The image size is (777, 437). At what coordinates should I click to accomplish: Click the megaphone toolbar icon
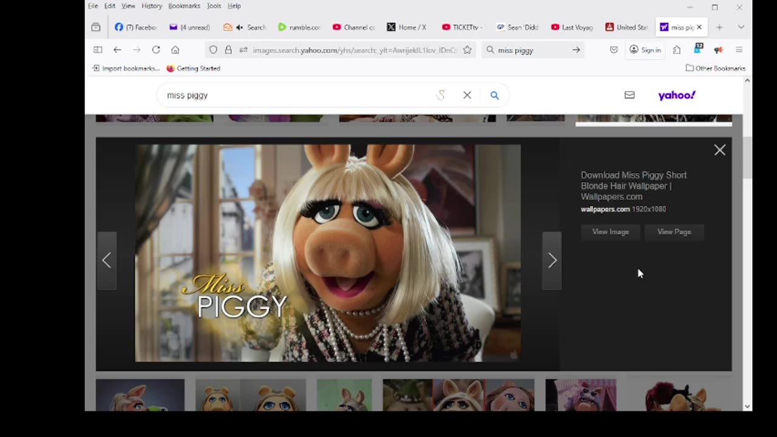(719, 50)
